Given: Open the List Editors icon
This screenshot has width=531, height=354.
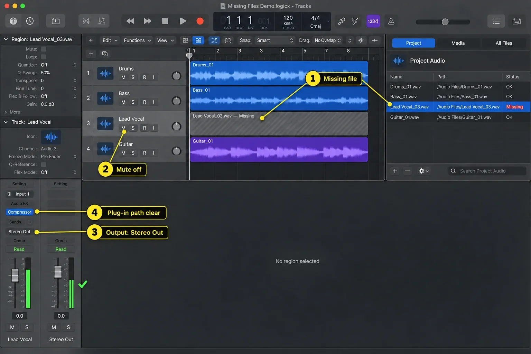Looking at the screenshot, I should pyautogui.click(x=496, y=21).
